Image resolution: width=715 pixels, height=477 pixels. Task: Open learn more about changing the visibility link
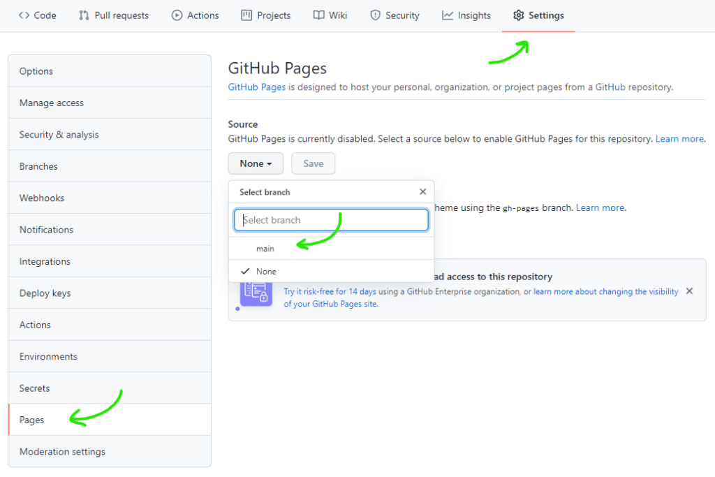[605, 291]
